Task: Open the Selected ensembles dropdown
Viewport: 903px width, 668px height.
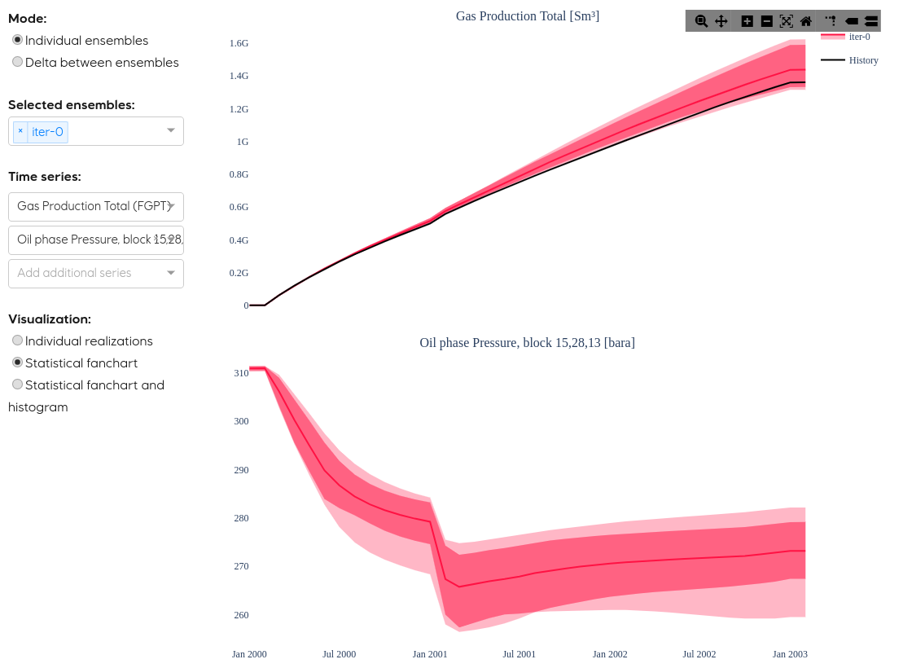Action: point(170,130)
